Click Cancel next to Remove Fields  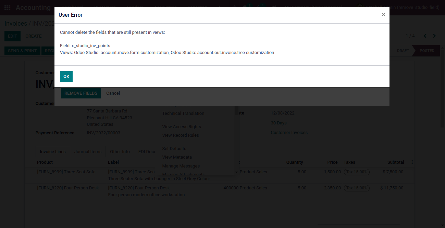point(113,93)
